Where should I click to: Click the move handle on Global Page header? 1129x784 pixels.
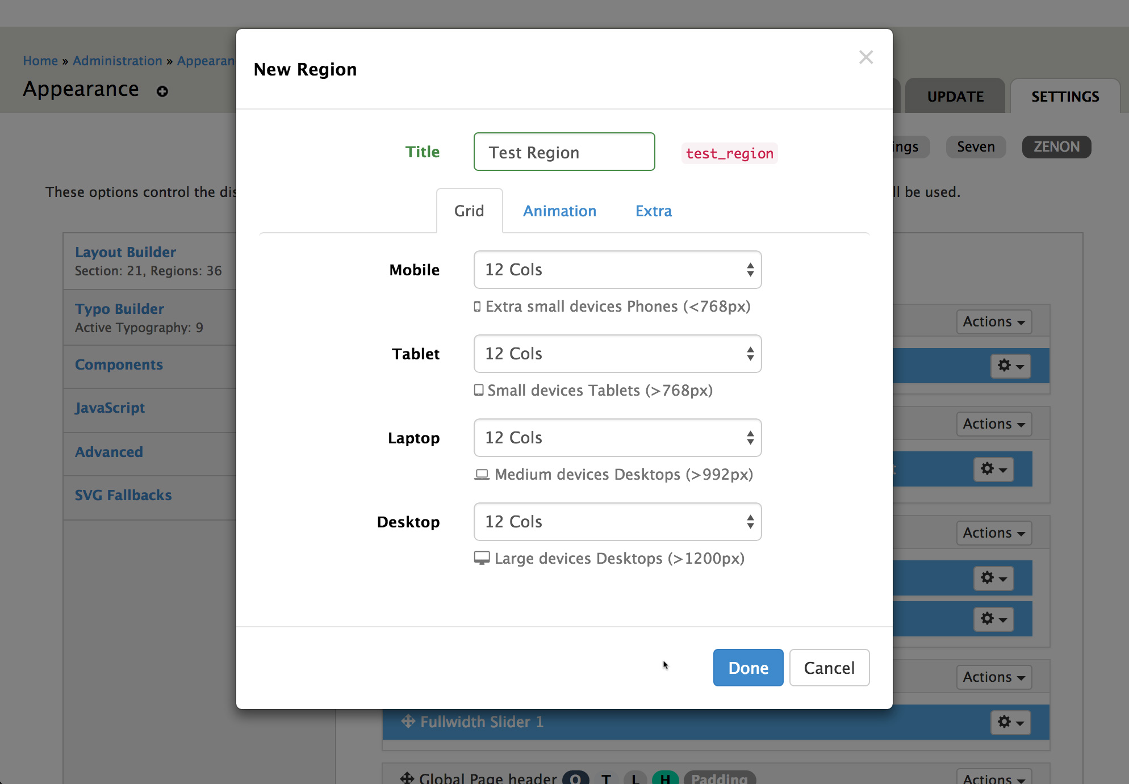tap(407, 778)
